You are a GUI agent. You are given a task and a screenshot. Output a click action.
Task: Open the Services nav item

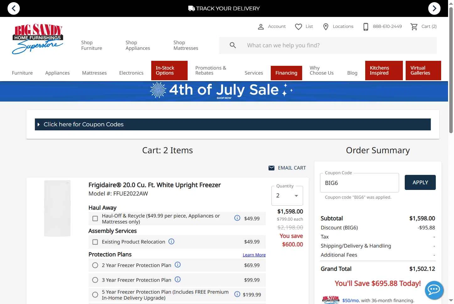pyautogui.click(x=254, y=73)
